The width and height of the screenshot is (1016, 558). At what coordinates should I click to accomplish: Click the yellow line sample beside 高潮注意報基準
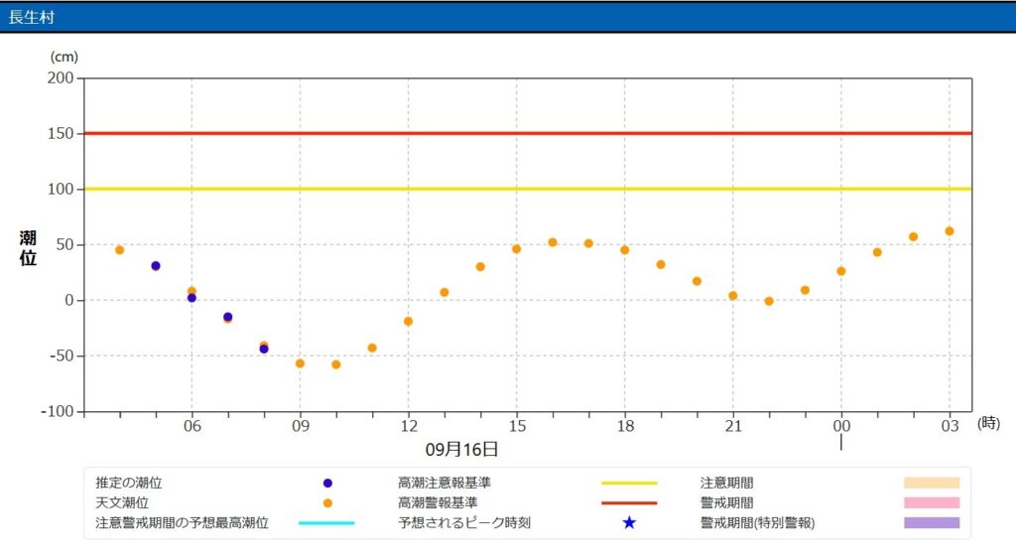[629, 483]
